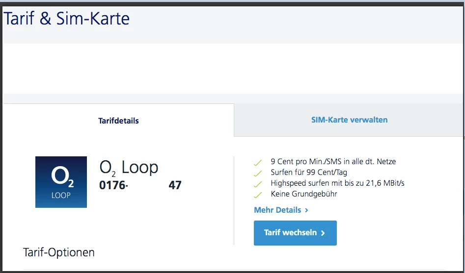Click the Highspeed surfen 21,6 MBit/s text

(337, 183)
